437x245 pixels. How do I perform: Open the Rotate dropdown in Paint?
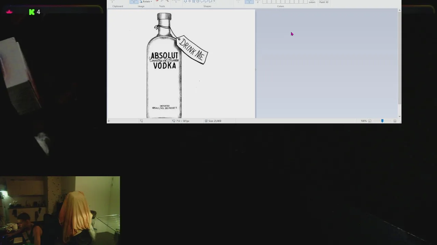(146, 1)
